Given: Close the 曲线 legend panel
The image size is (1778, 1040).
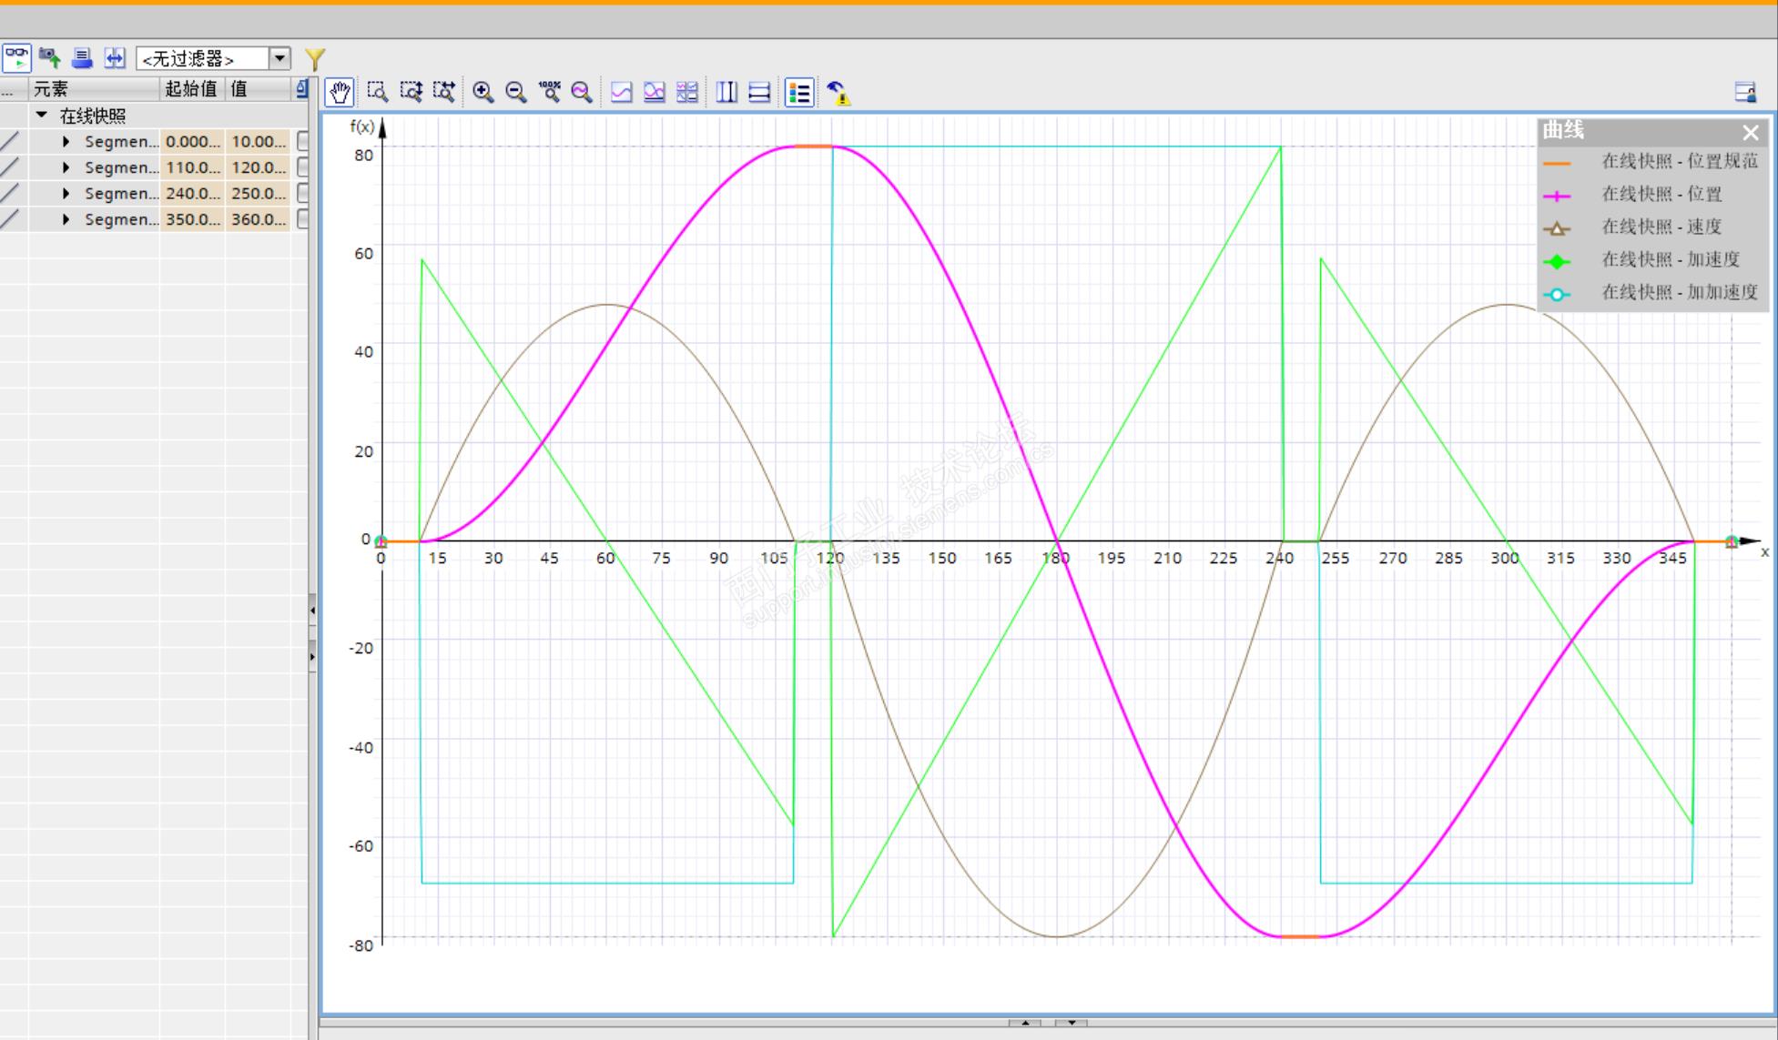Looking at the screenshot, I should click(x=1750, y=133).
